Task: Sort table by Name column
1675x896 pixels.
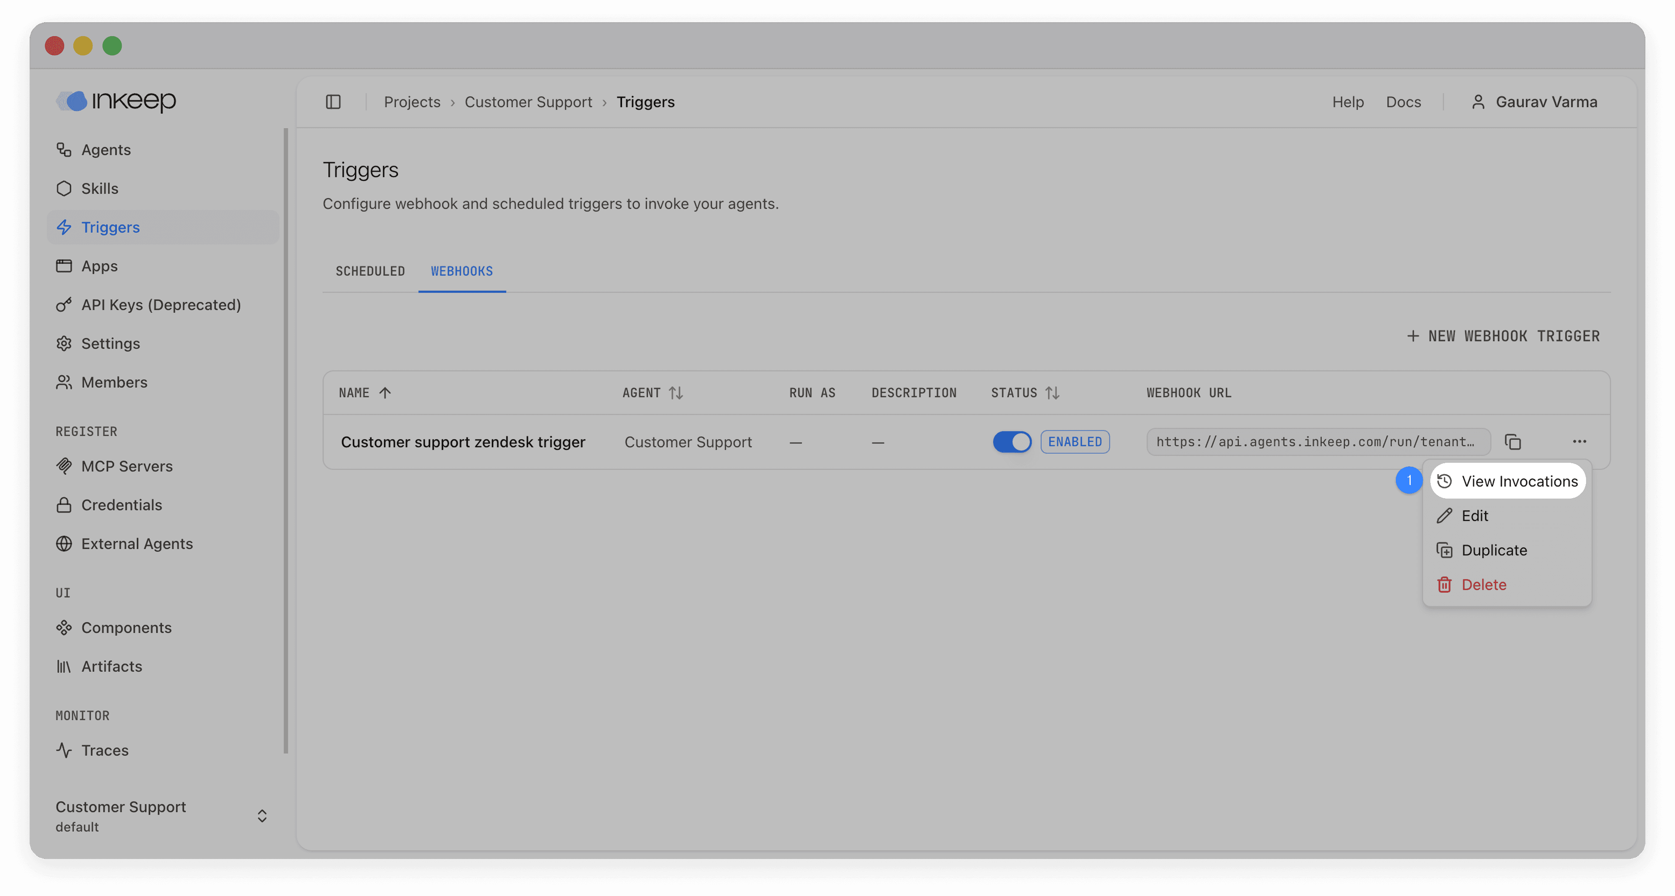Action: coord(365,393)
